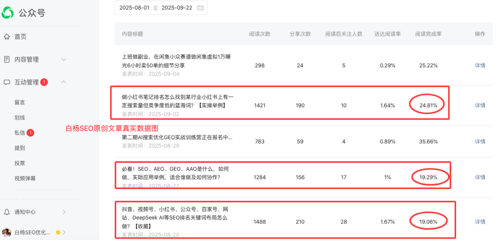The height and width of the screenshot is (240, 496).
Task: Click the 内容标题 column header
Action: pyautogui.click(x=133, y=34)
